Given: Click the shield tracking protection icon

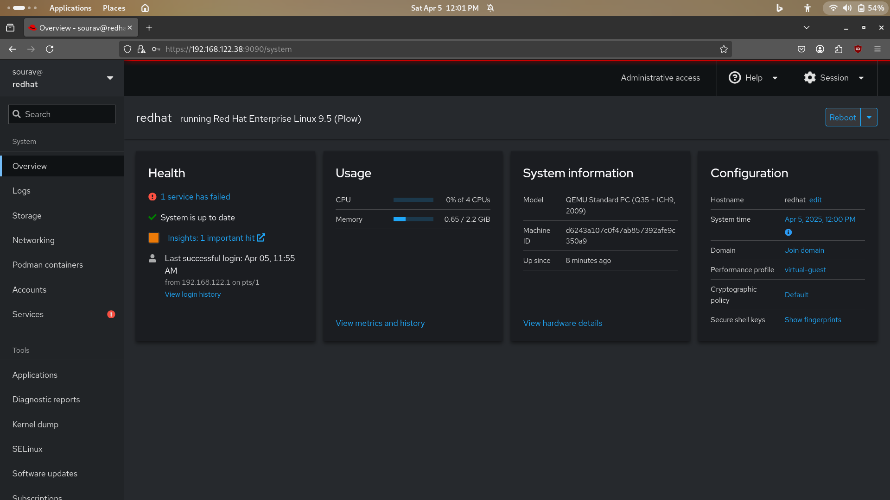Looking at the screenshot, I should [x=127, y=49].
